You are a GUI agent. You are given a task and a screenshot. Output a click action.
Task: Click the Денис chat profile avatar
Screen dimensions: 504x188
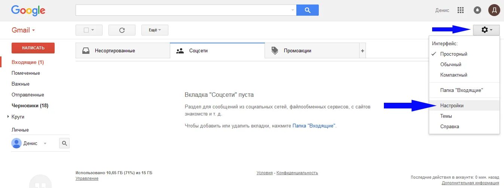click(x=16, y=143)
